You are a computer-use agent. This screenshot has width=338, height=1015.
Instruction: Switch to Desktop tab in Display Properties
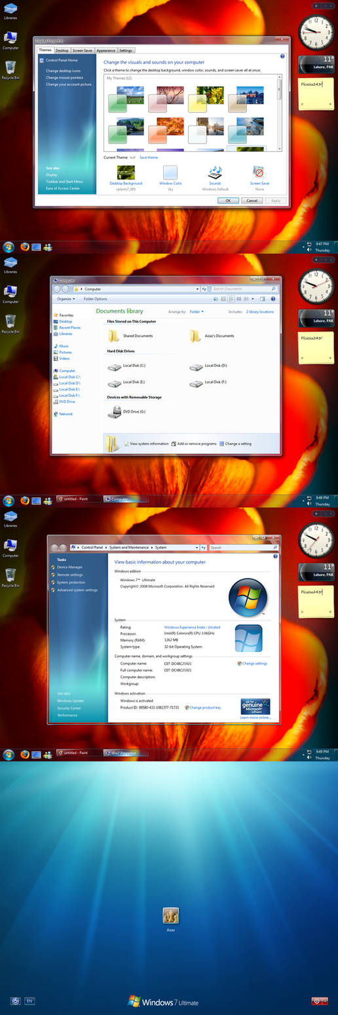62,50
